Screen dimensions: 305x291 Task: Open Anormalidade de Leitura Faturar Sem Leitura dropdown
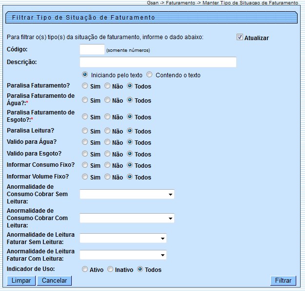[x=123, y=238]
